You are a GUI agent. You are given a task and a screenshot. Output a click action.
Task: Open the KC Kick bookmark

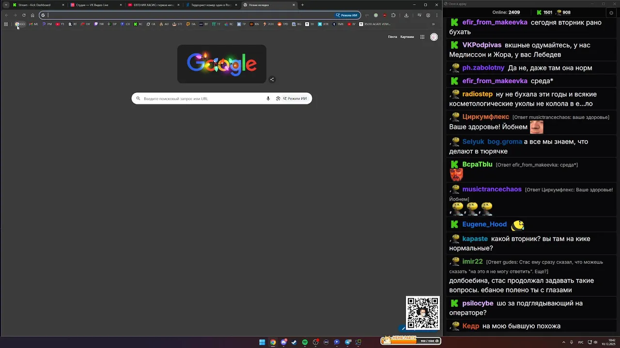(138, 24)
